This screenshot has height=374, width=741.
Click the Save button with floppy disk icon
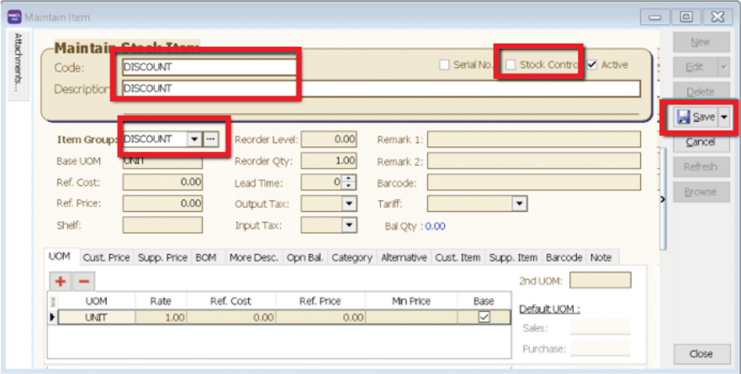pyautogui.click(x=695, y=117)
